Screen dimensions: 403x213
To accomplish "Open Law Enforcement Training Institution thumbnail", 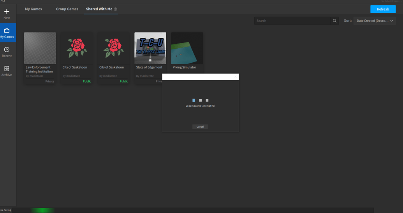I will point(40,48).
